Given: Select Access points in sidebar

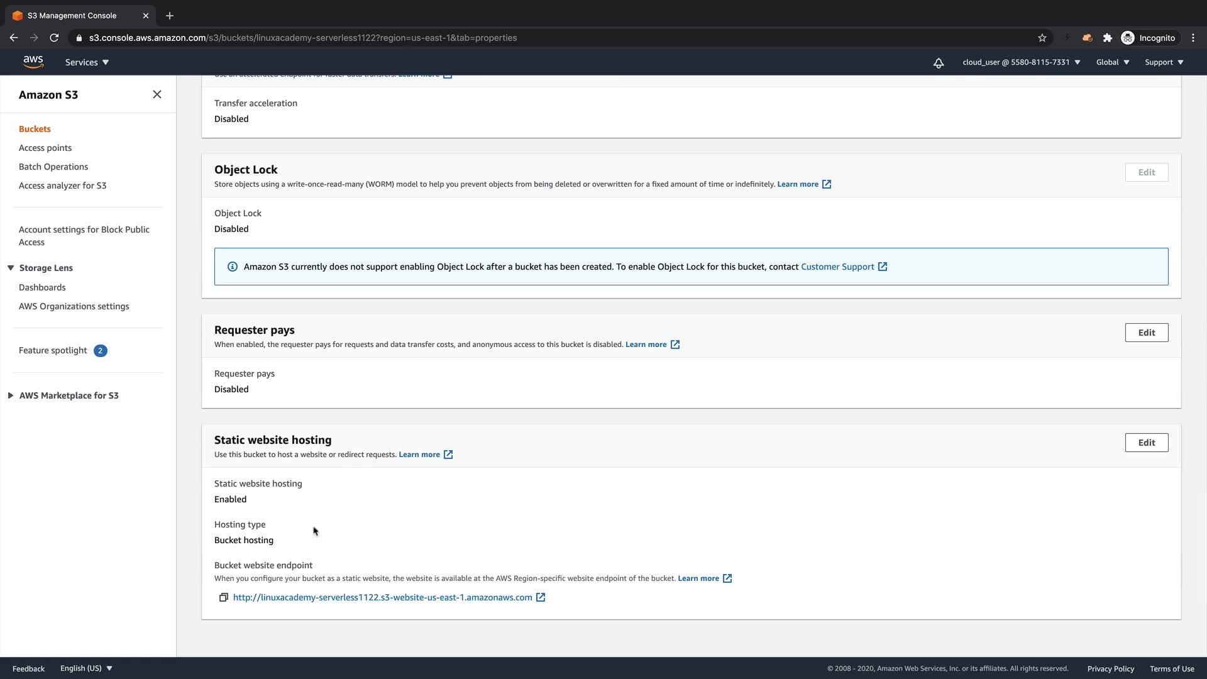Looking at the screenshot, I should tap(45, 148).
